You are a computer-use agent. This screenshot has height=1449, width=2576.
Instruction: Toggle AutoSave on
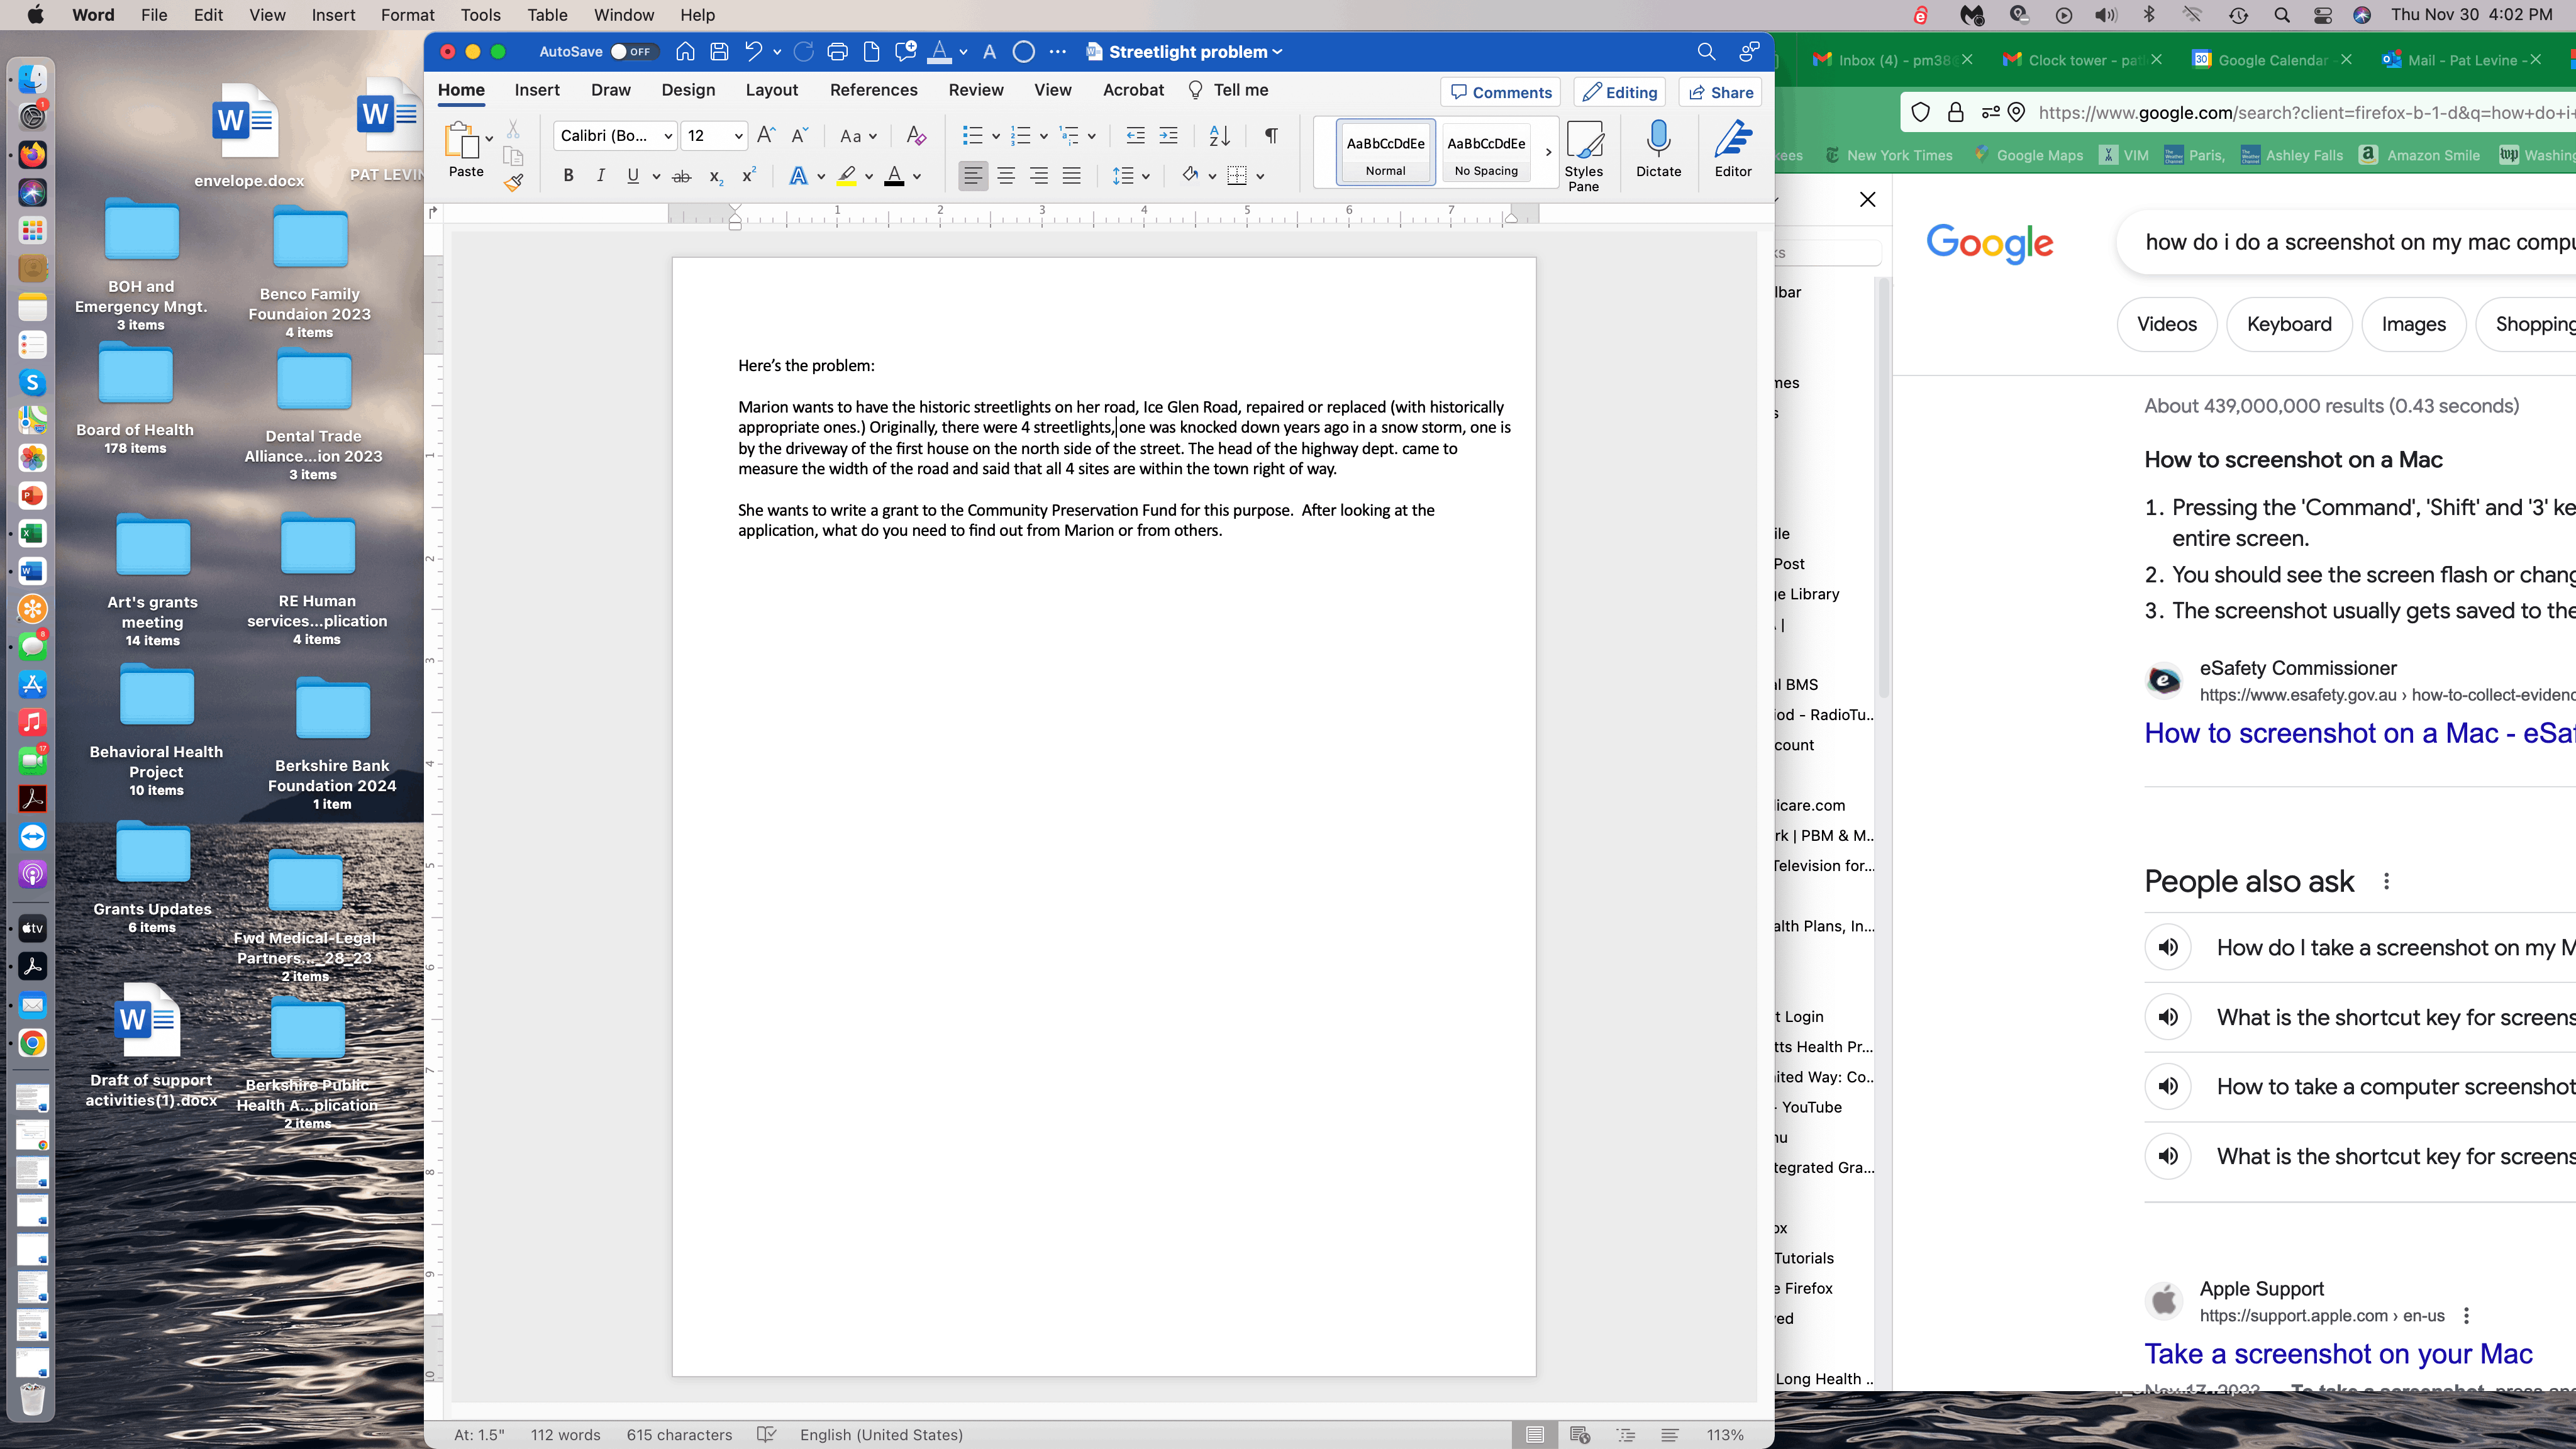[x=633, y=51]
